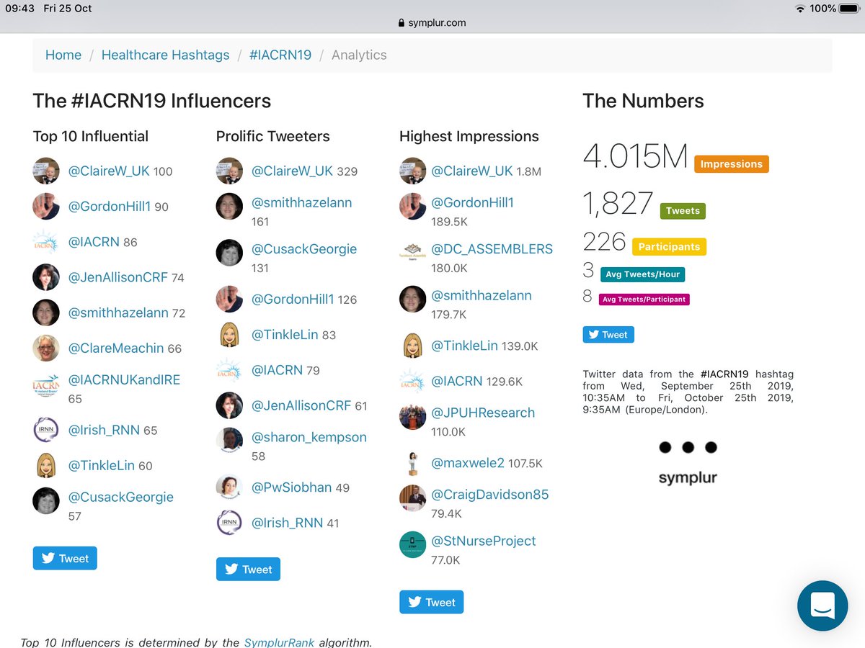
Task: Click the green Tweets badge
Action: 683,211
